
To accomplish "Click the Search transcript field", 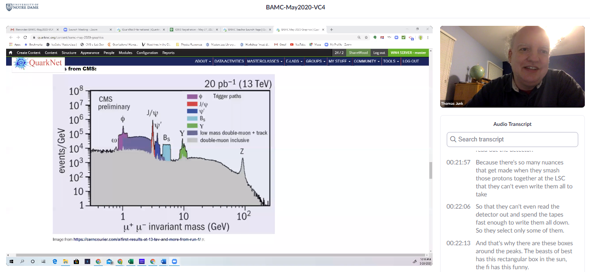I will tap(512, 139).
